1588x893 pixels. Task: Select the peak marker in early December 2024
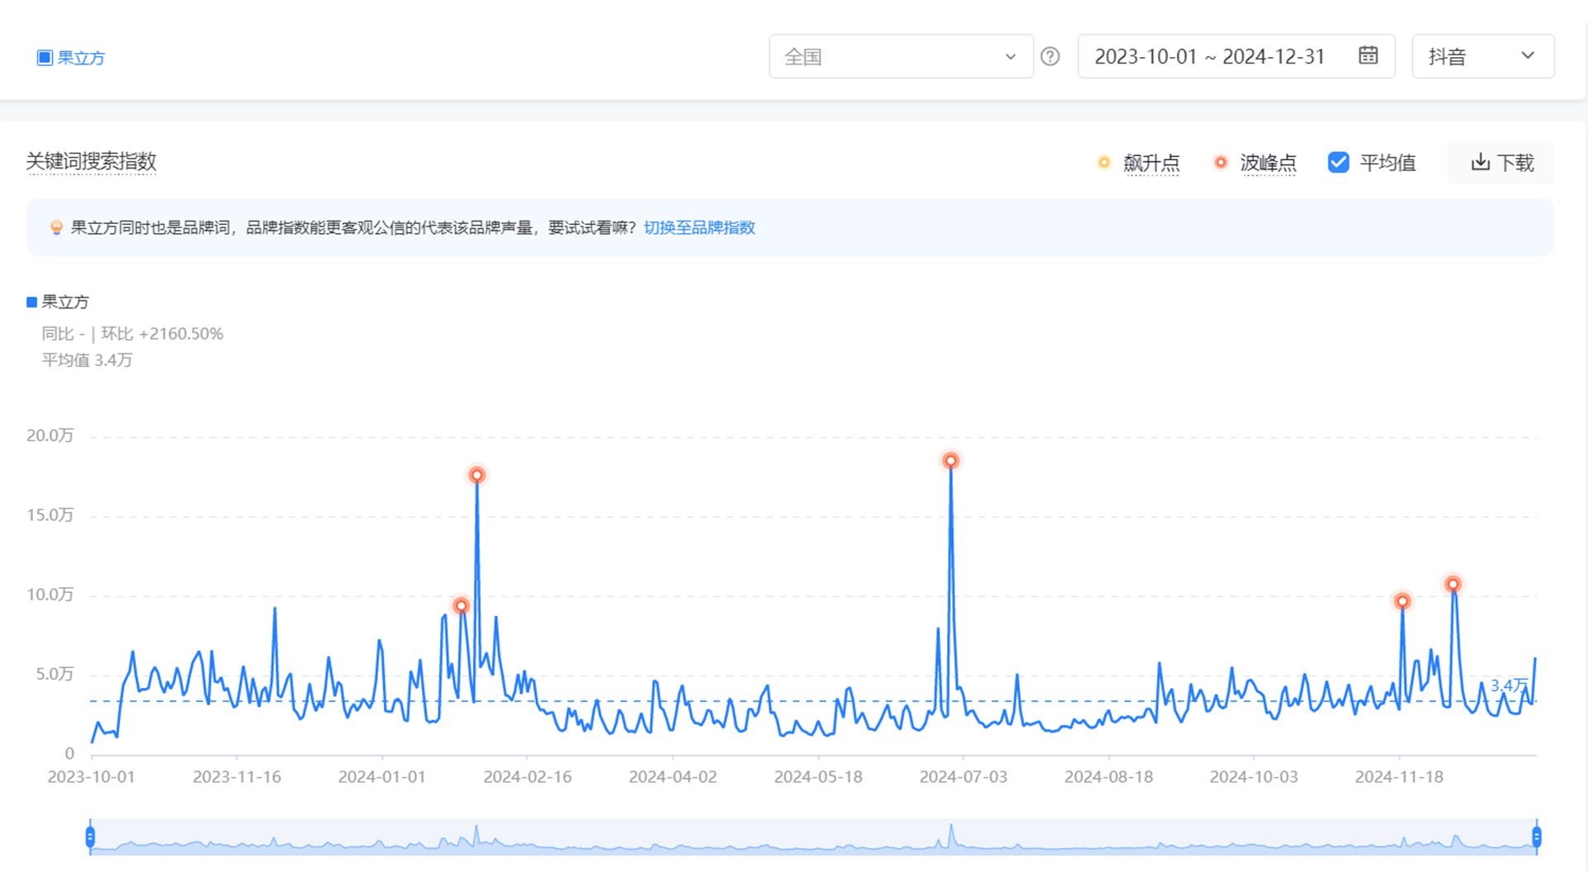pos(1452,585)
